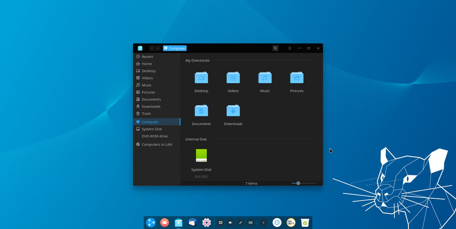The height and width of the screenshot is (229, 456).
Task: Open Recent in the sidebar
Action: click(x=157, y=56)
